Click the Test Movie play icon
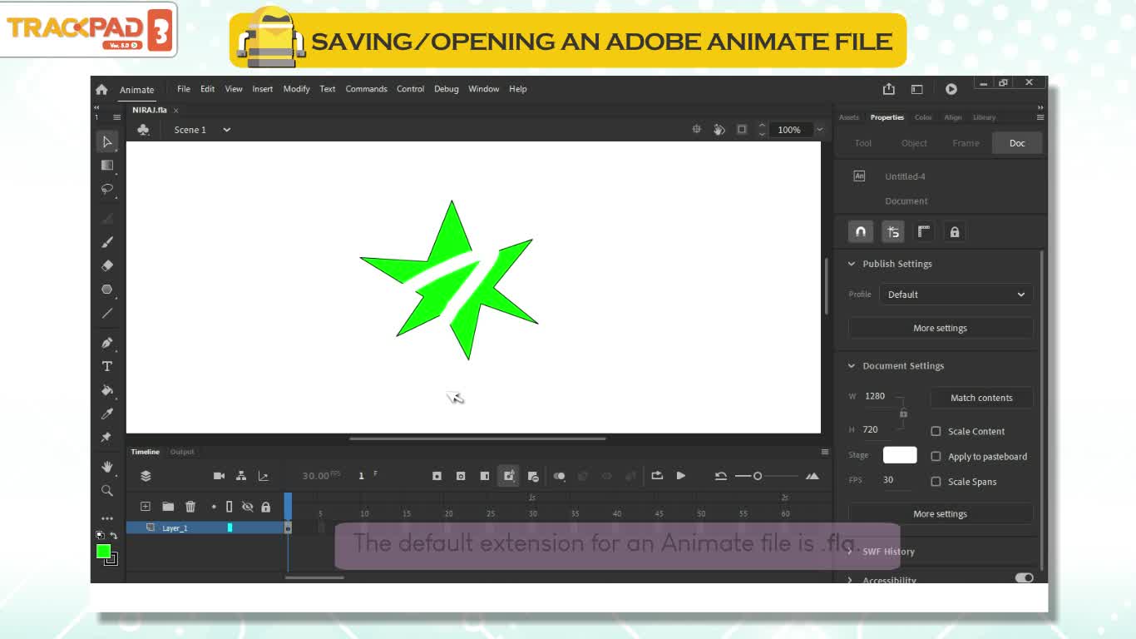The height and width of the screenshot is (639, 1136). 951,89
